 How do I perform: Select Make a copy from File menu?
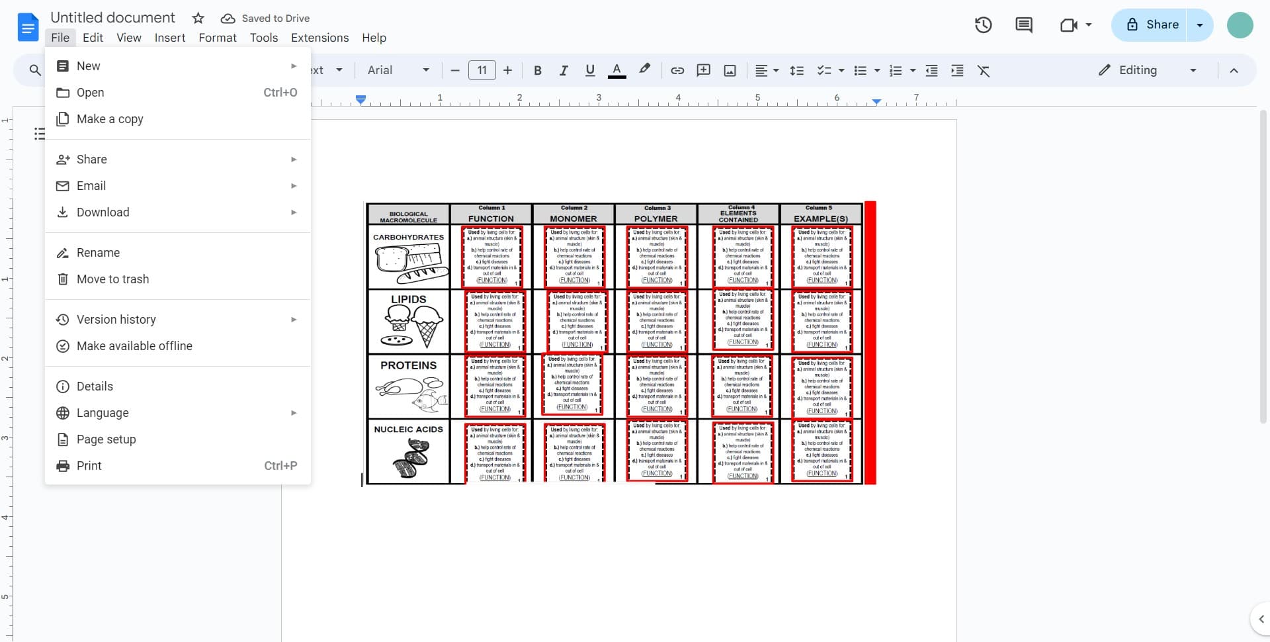(110, 119)
